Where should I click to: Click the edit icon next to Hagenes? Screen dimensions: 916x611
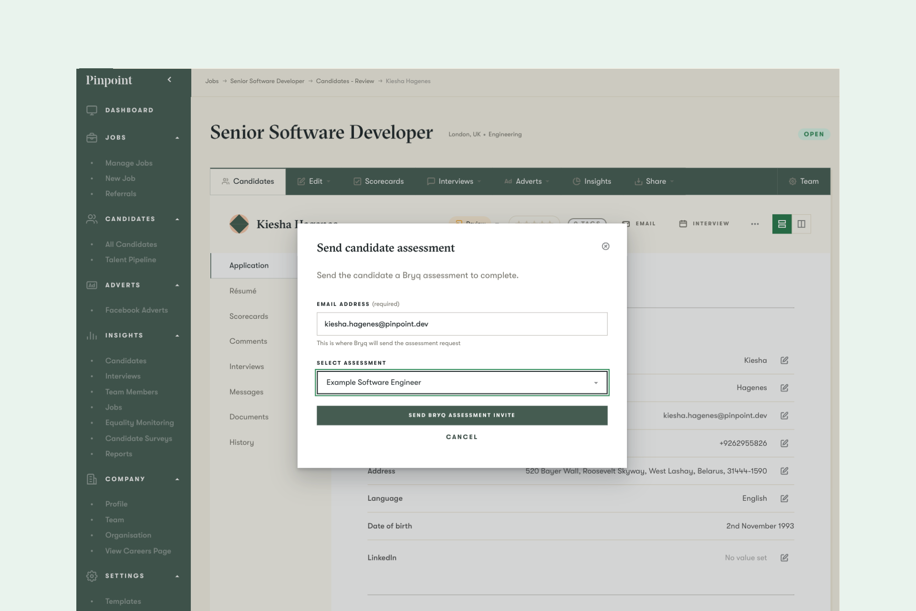(x=784, y=388)
